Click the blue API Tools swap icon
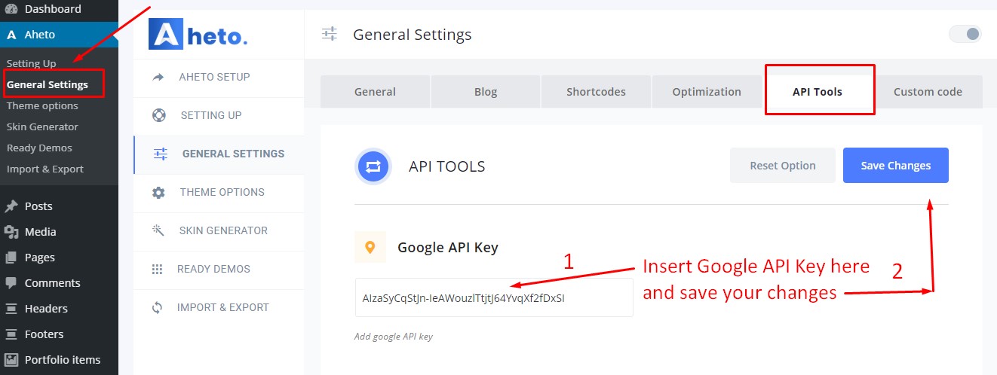This screenshot has height=375, width=997. pos(373,166)
